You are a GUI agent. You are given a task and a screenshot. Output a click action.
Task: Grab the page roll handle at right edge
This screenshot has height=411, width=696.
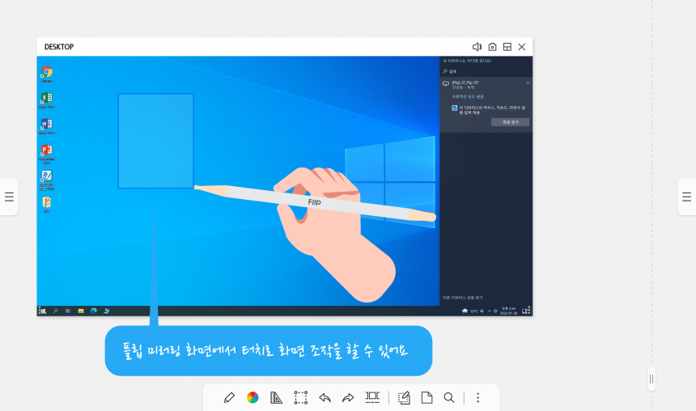[x=651, y=379]
